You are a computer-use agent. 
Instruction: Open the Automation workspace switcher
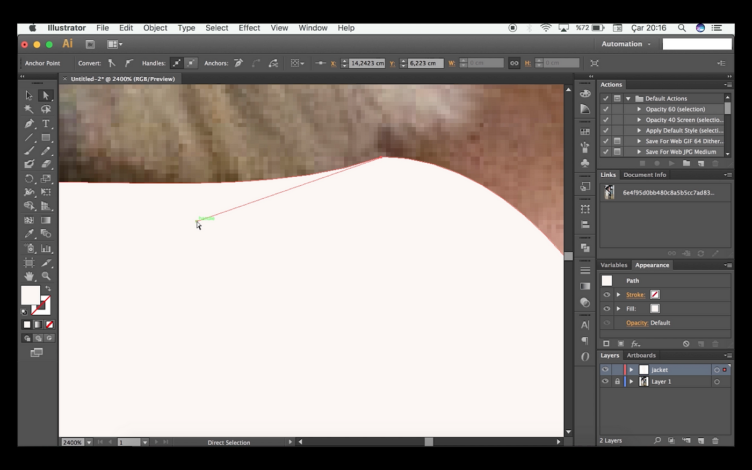626,44
